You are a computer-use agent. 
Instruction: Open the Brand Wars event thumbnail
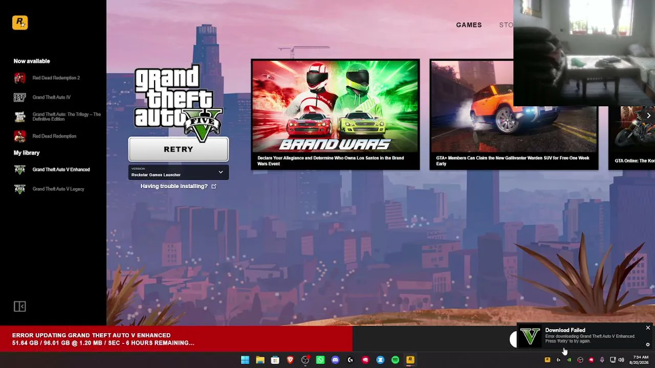[x=335, y=106]
